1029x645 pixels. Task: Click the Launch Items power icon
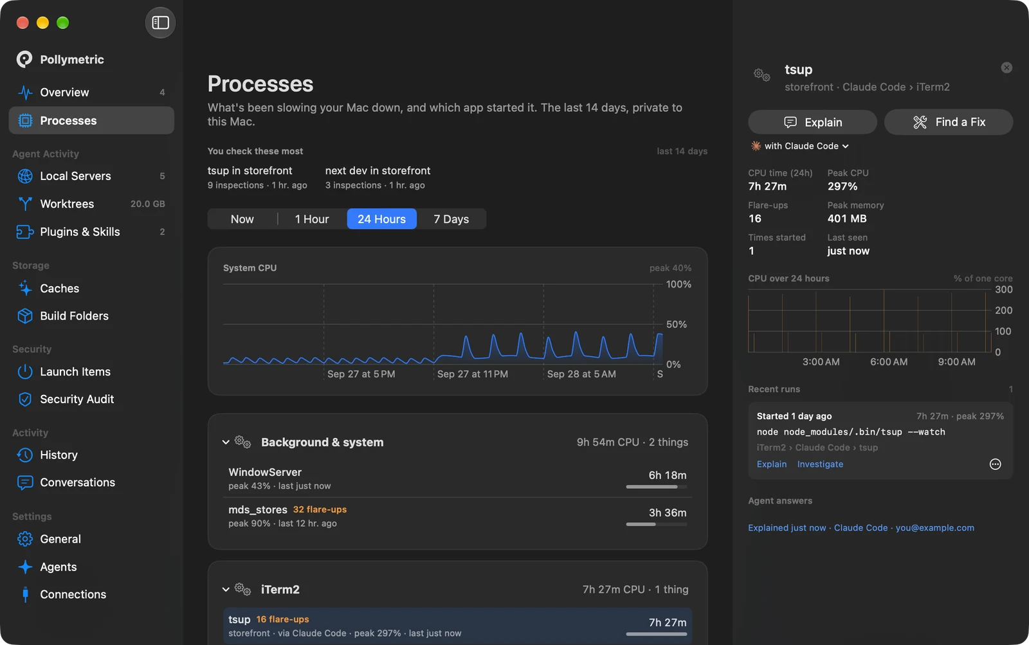(25, 372)
